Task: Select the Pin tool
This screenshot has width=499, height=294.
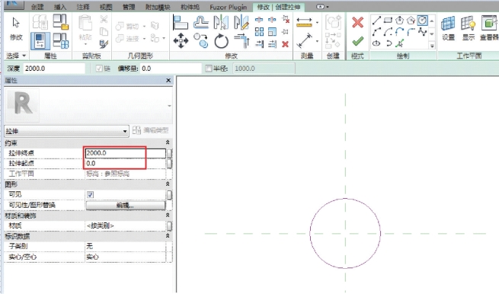Action: point(286,31)
